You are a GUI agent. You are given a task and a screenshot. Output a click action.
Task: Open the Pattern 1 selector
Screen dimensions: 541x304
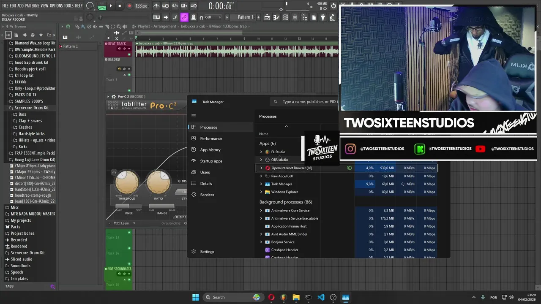[245, 17]
